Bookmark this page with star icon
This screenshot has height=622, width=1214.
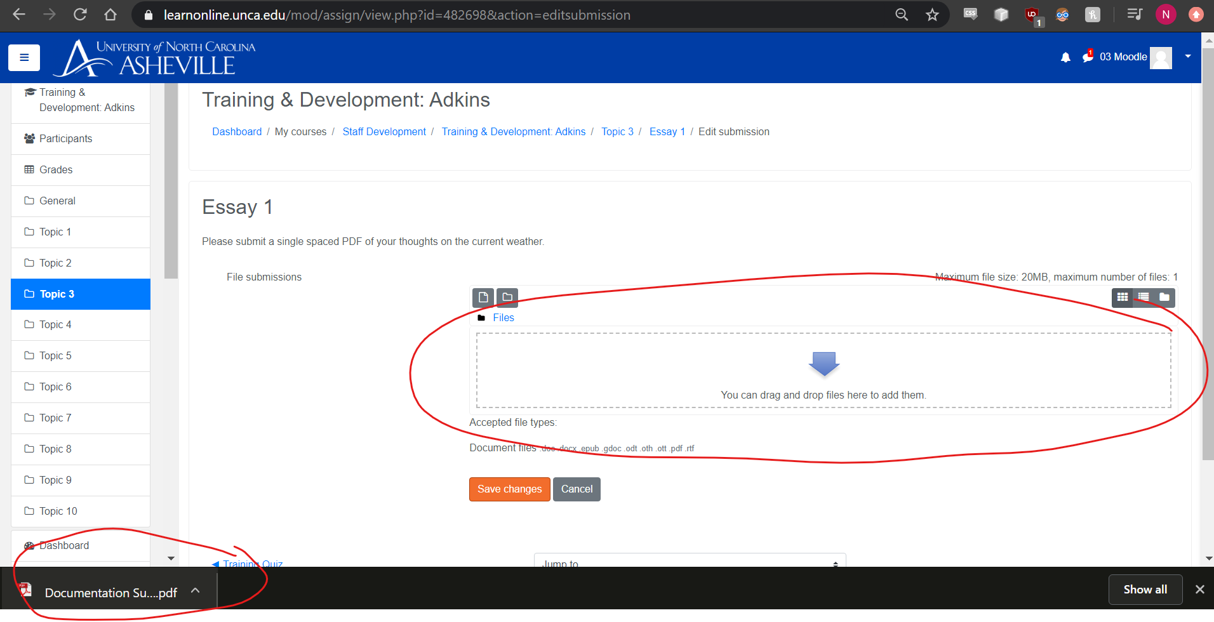(x=932, y=15)
